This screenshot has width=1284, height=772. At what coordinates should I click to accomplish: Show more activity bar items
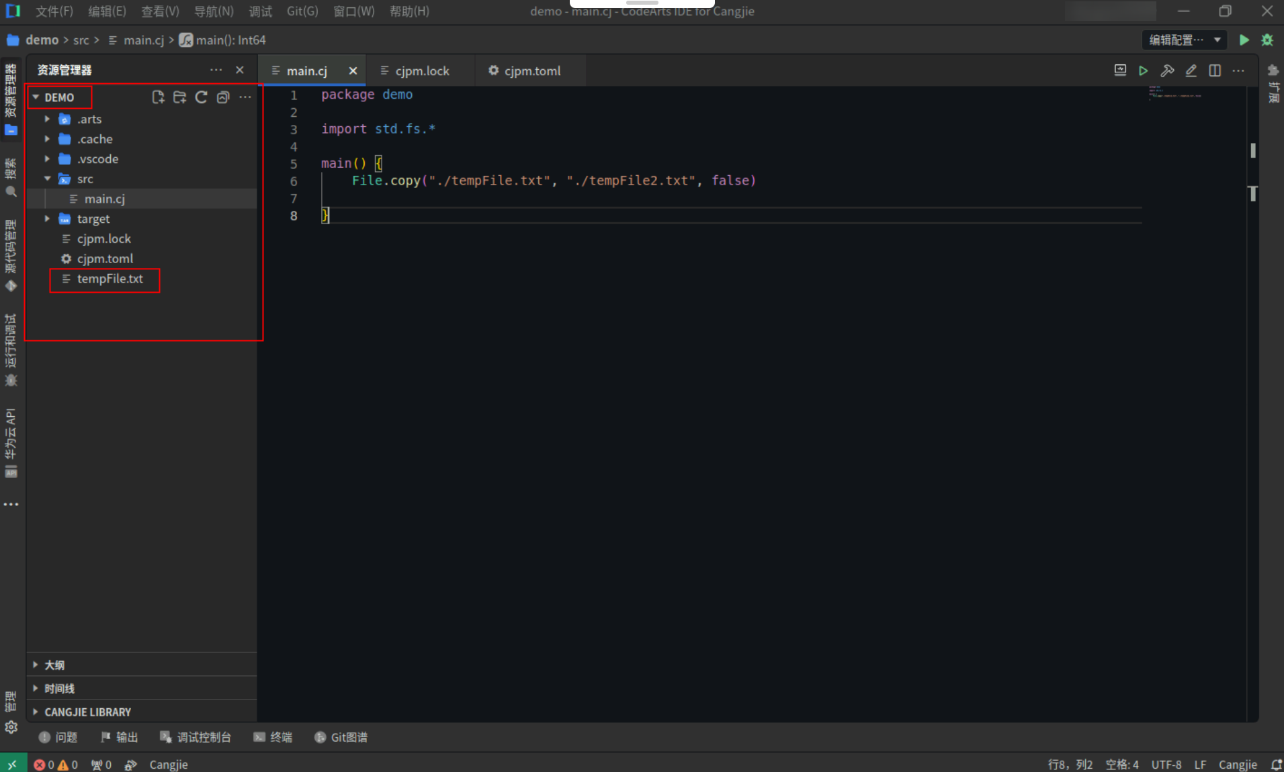pyautogui.click(x=11, y=504)
